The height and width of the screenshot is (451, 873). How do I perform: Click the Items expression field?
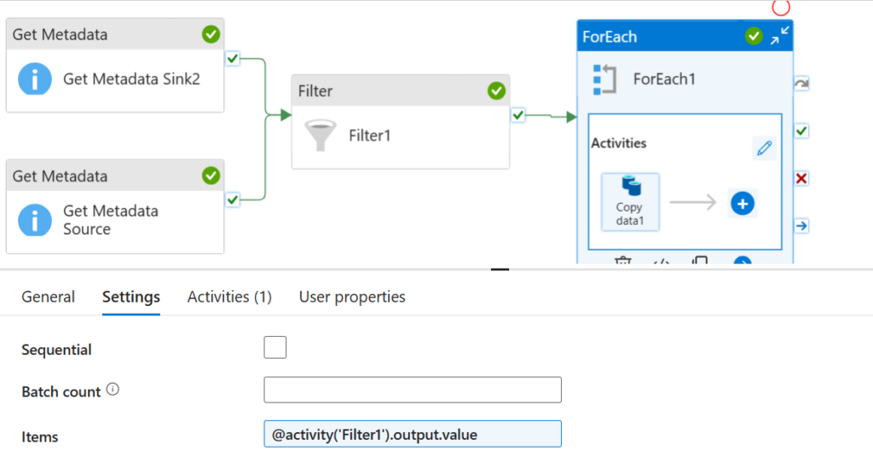(x=413, y=434)
